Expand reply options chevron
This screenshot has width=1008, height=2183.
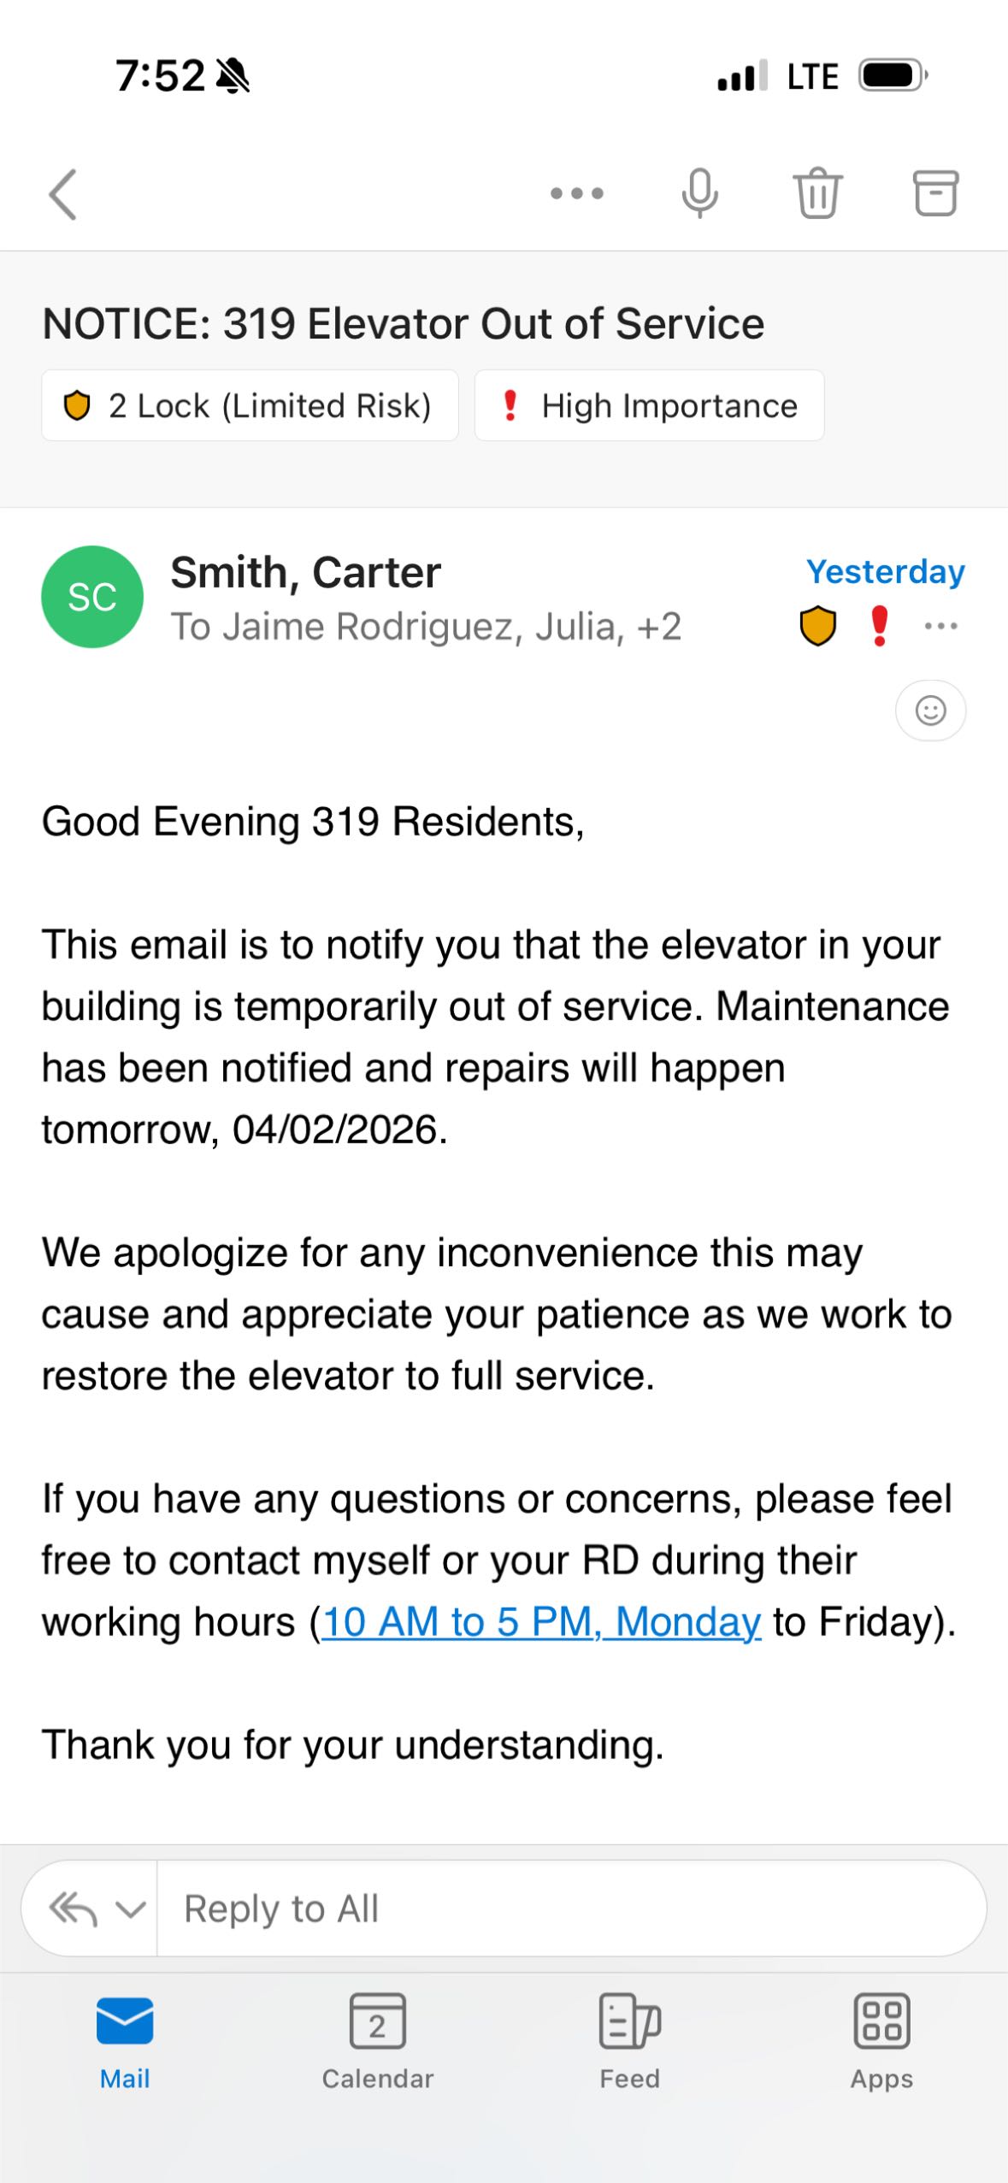pyautogui.click(x=130, y=1909)
